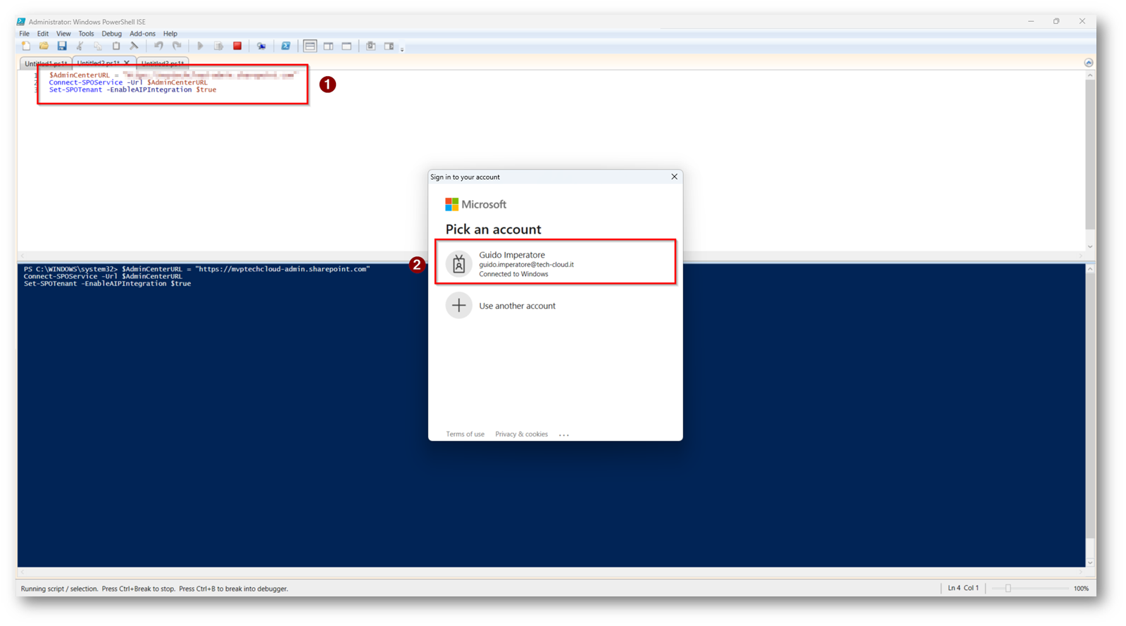Restore down the PowerShell ISE window
This screenshot has width=1126, height=626.
click(x=1056, y=21)
